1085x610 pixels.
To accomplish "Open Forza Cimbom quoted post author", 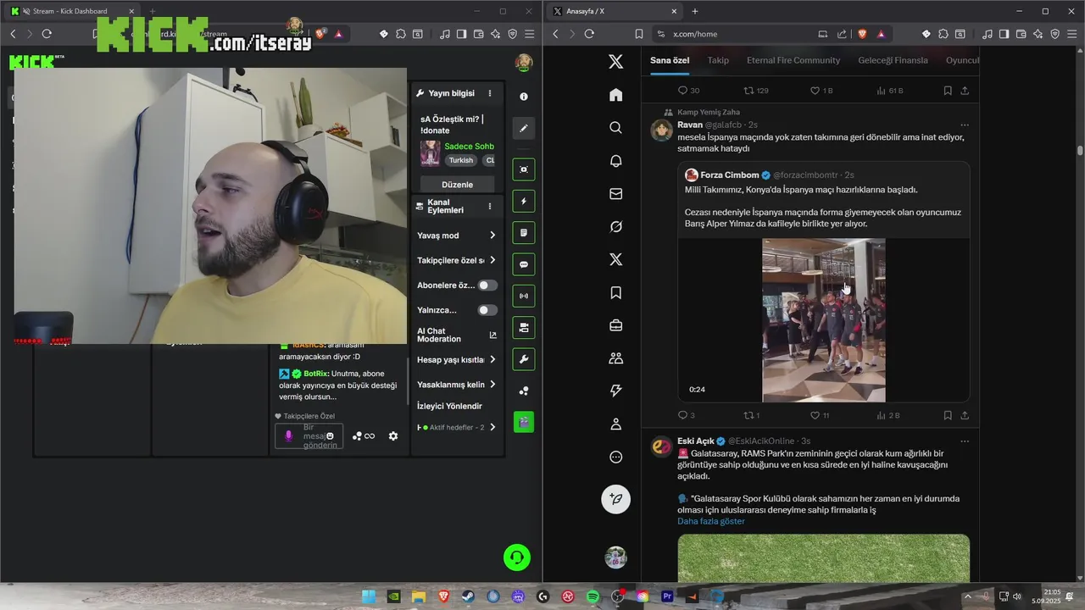I will (730, 175).
